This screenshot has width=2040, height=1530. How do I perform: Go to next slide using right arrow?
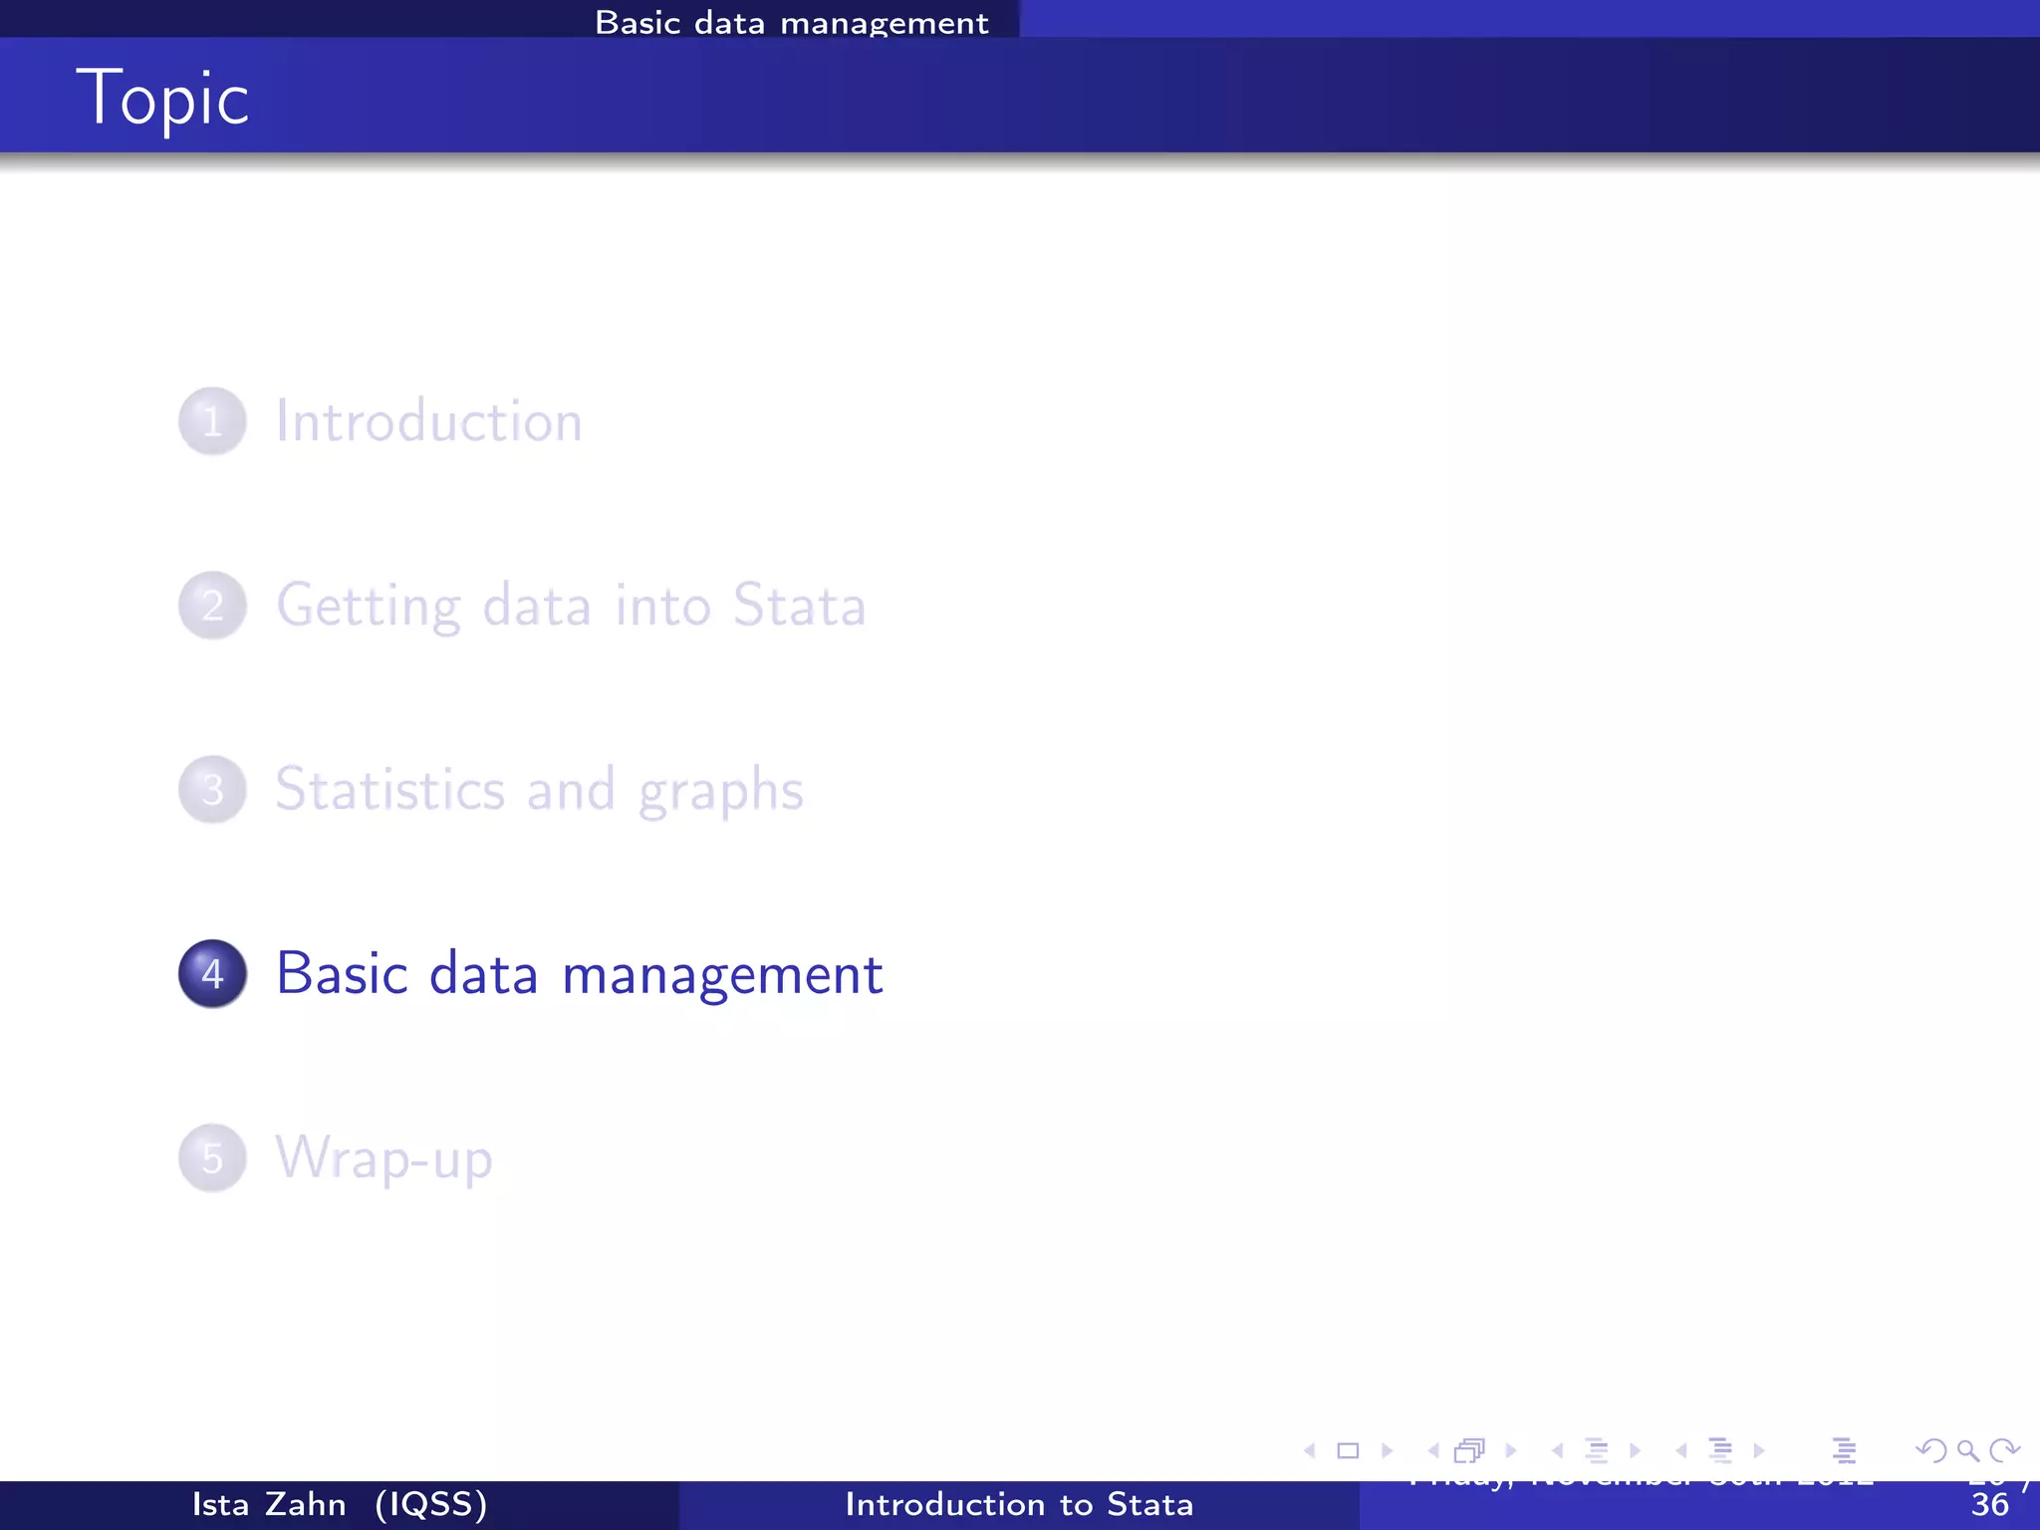(x=1387, y=1450)
